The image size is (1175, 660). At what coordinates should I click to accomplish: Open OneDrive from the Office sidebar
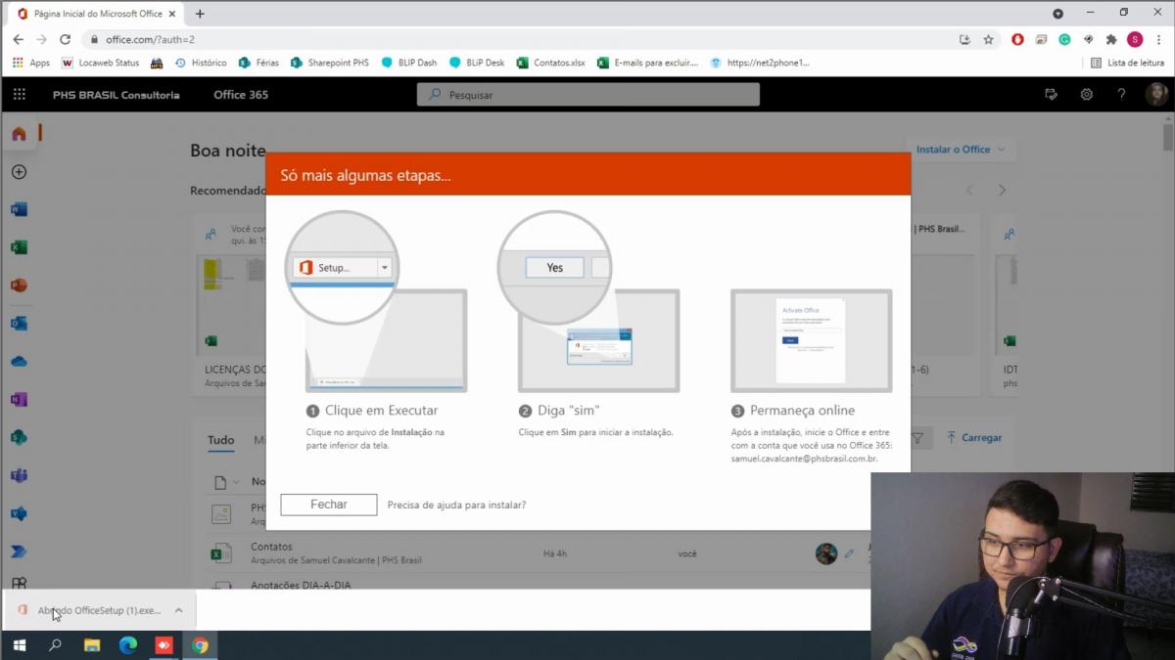pyautogui.click(x=19, y=362)
